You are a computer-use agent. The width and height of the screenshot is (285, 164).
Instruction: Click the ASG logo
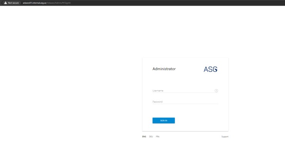click(211, 69)
